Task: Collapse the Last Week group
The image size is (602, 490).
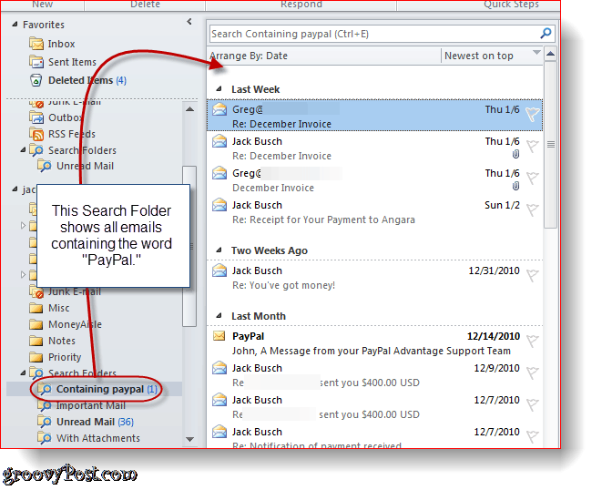Action: click(219, 89)
